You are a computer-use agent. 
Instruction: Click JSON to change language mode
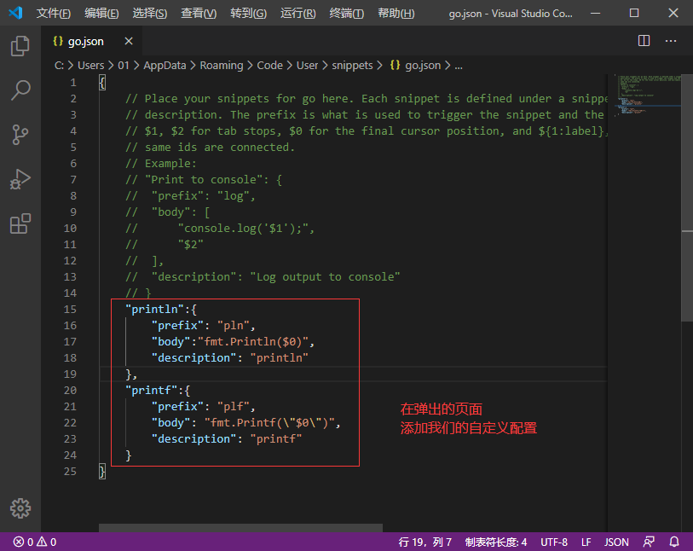click(615, 542)
